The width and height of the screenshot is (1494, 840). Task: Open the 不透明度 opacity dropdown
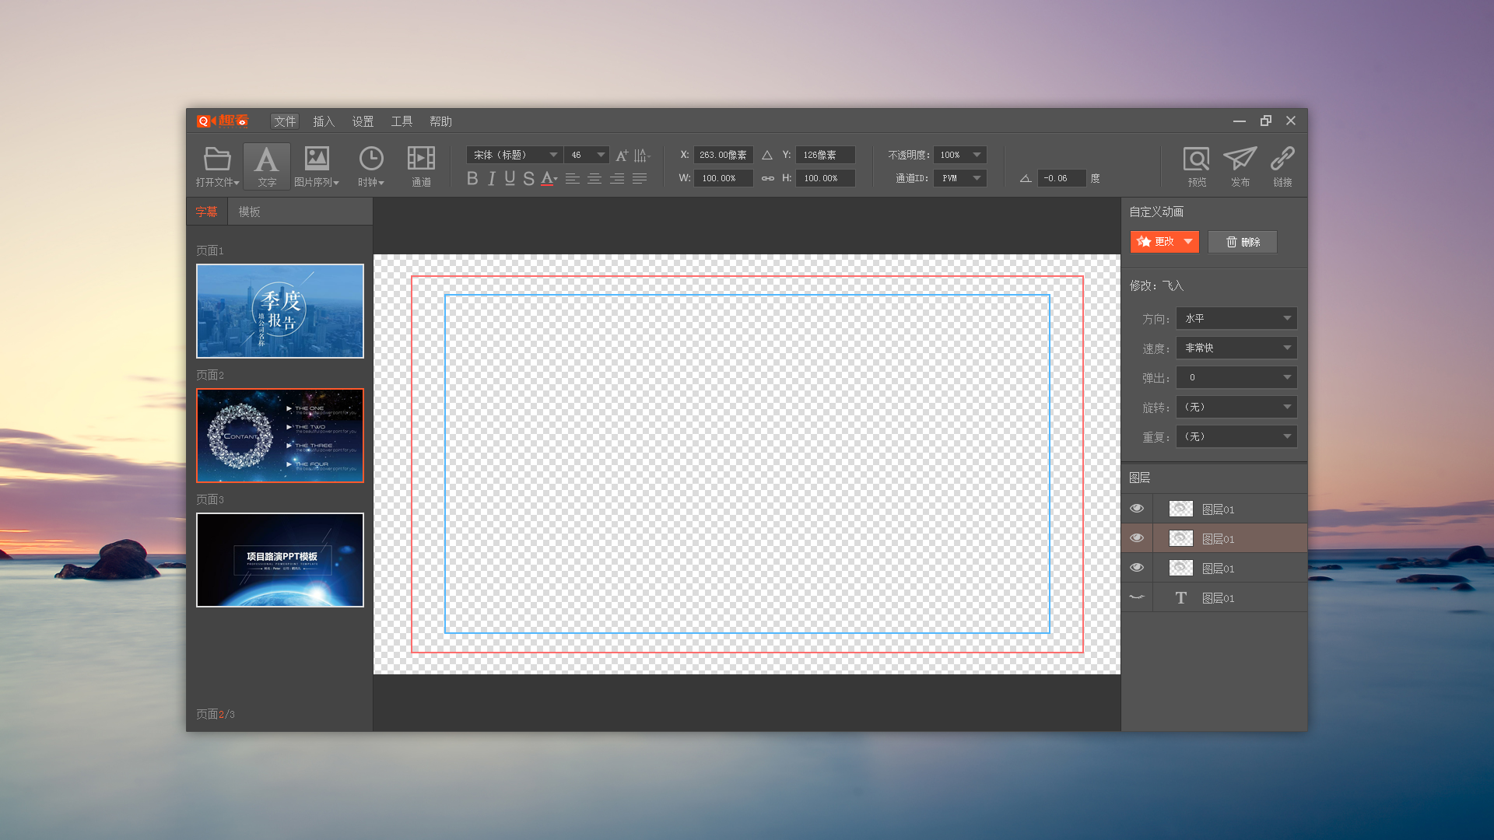point(960,155)
